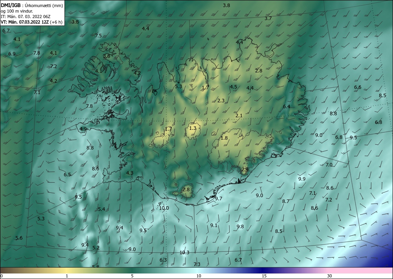
Task: Select the map value '10.0'
Action: click(x=164, y=208)
